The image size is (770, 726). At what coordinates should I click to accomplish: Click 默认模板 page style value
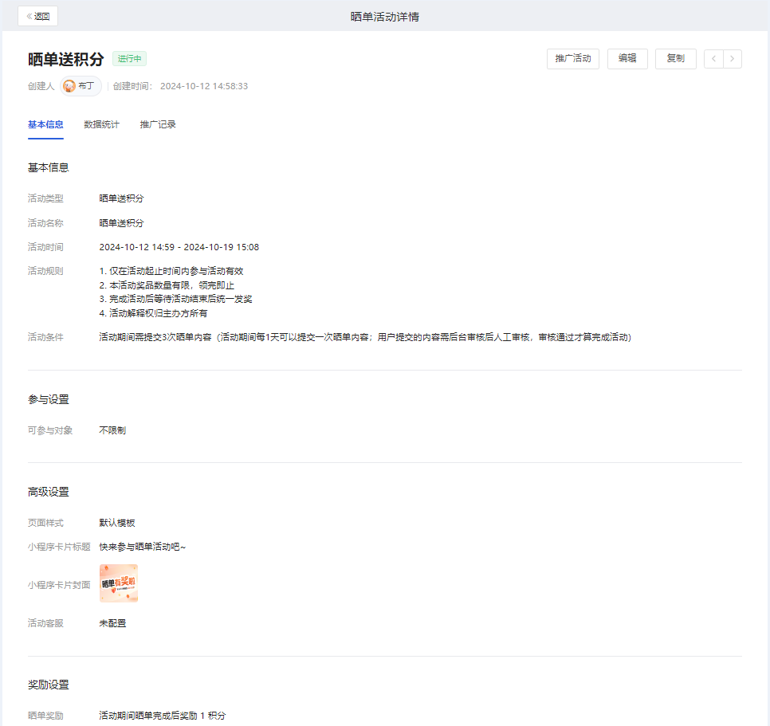[x=117, y=523]
